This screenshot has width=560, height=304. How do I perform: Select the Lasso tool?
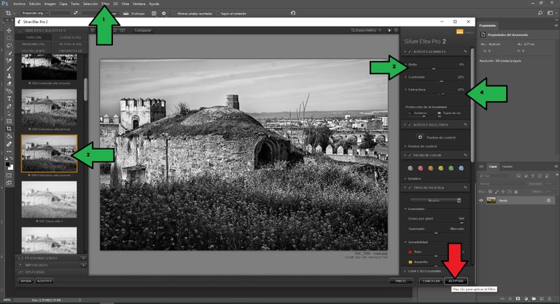pyautogui.click(x=9, y=46)
